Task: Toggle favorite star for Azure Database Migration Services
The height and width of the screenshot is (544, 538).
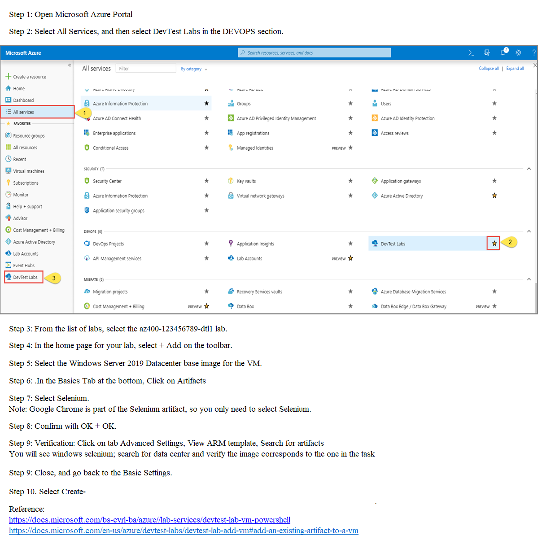Action: tap(494, 292)
